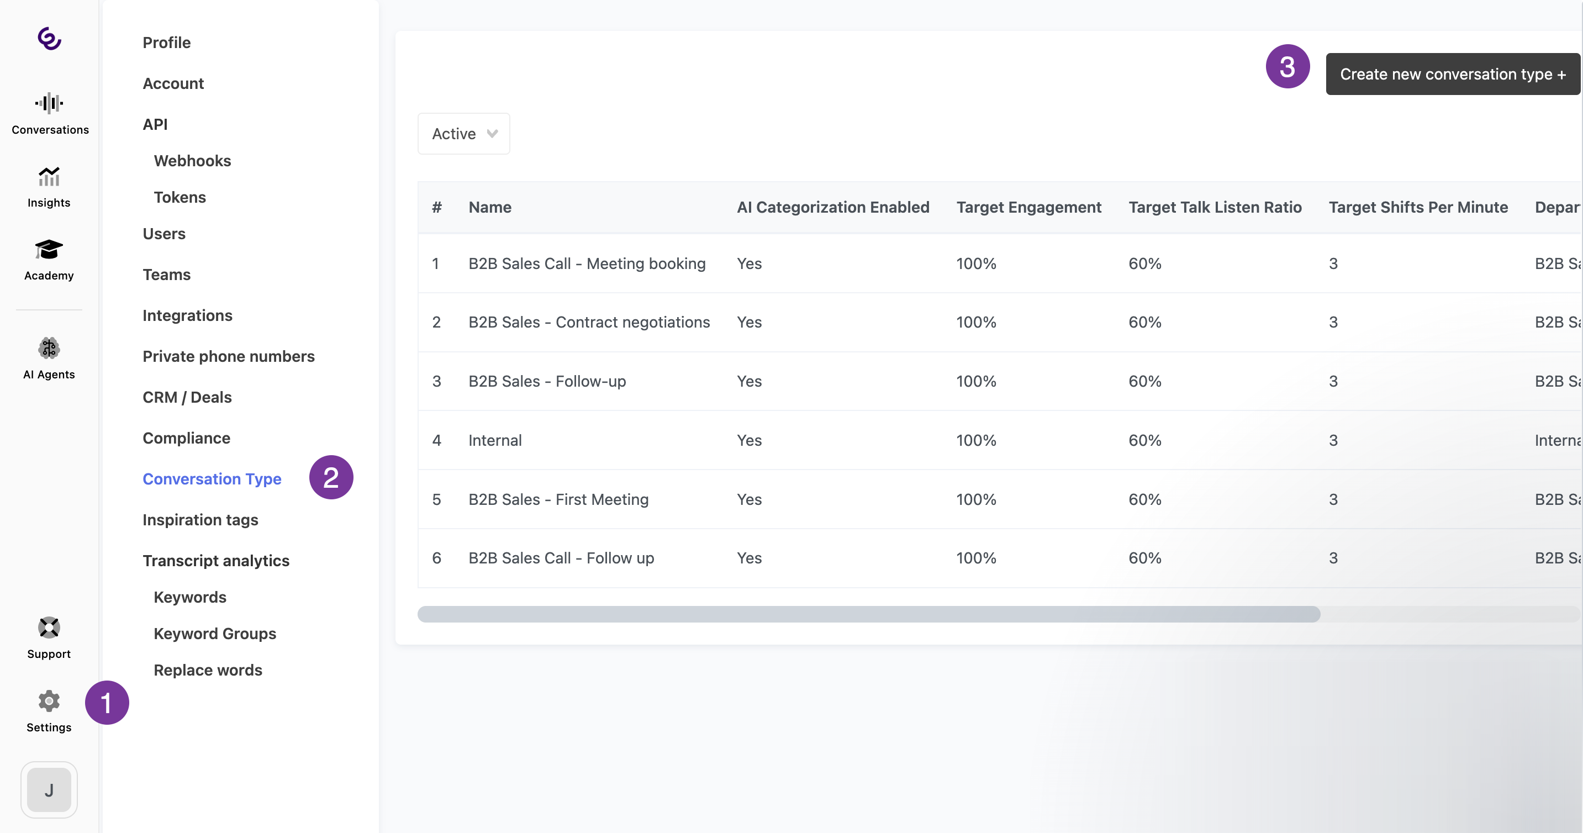Go to Replace words settings
Screen dimensions: 1583x833
(208, 670)
